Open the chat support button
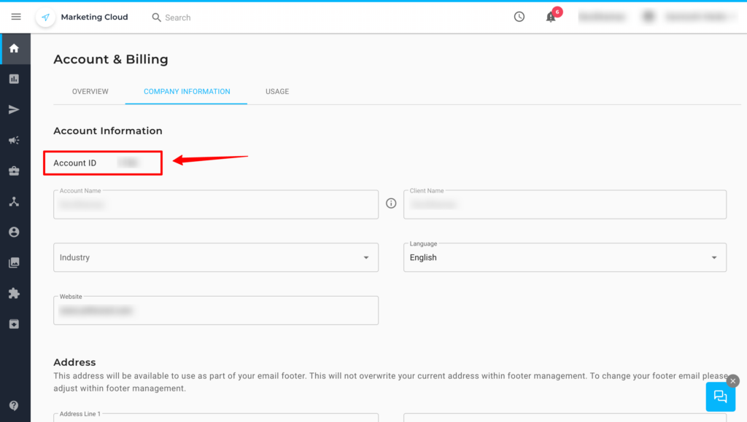 720,396
